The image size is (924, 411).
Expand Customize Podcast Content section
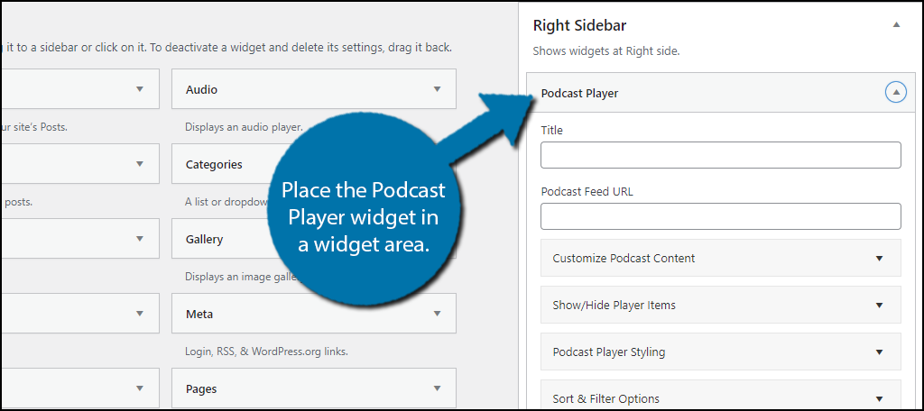click(x=721, y=258)
